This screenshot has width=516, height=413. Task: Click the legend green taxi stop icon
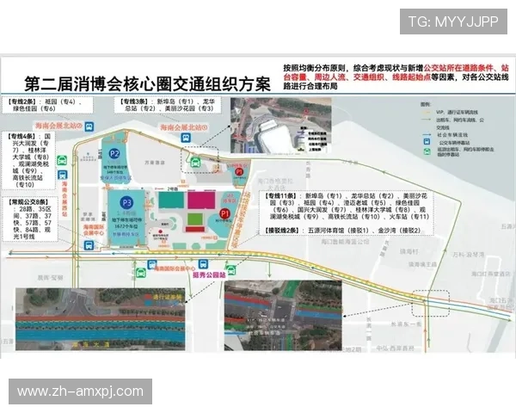[x=427, y=151]
